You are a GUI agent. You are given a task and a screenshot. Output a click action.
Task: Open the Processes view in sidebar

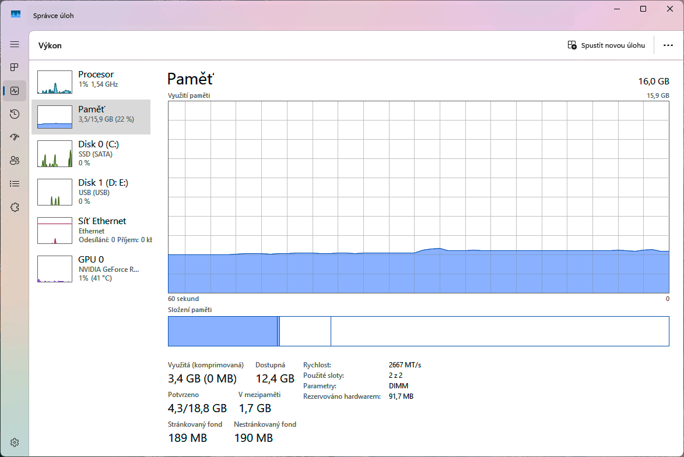(14, 67)
